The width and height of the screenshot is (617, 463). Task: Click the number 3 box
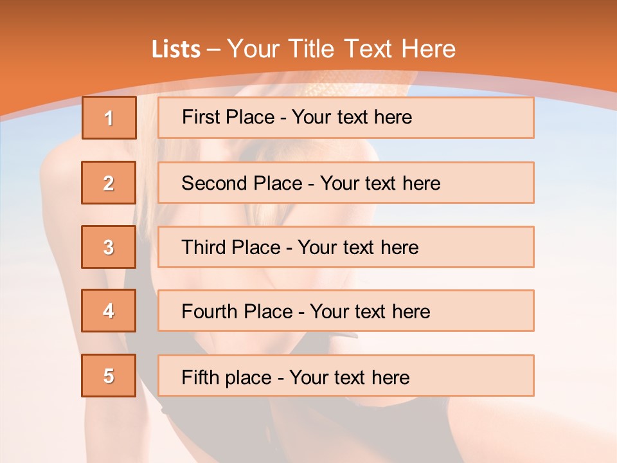pyautogui.click(x=109, y=247)
